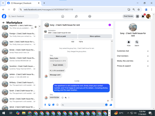The height and width of the screenshot is (116, 155).
Task: Choose a sticker from the composer
Action: point(53,105)
